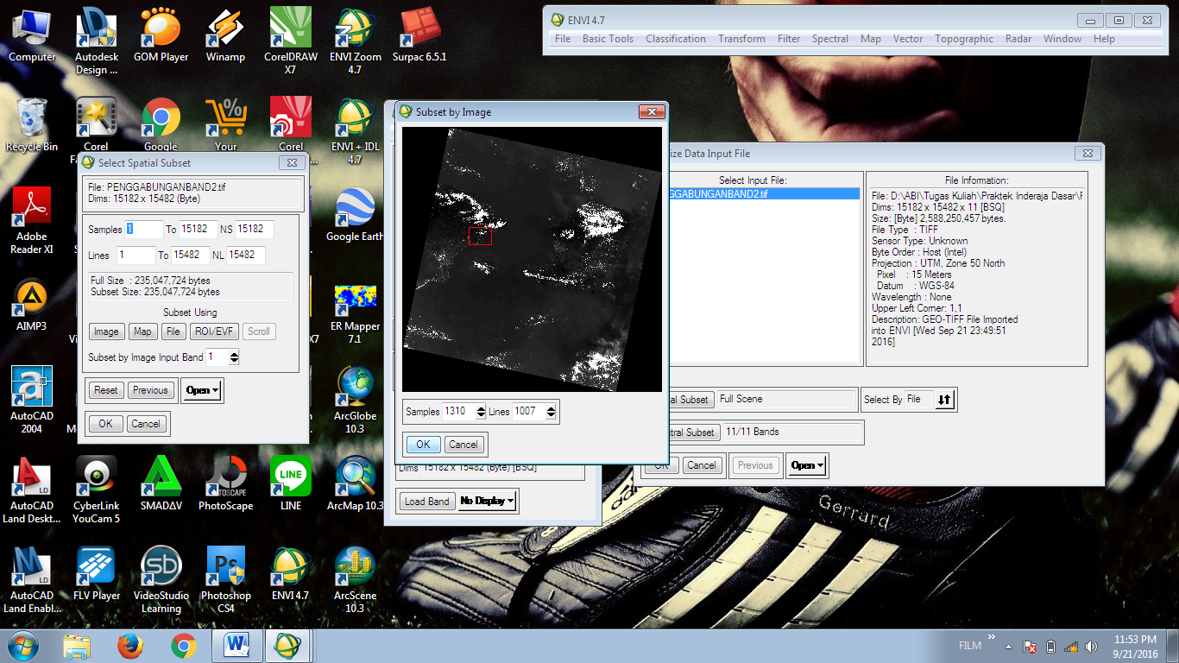Select the highlighted PENGGABUNGANBAND2.tif input file

(764, 194)
